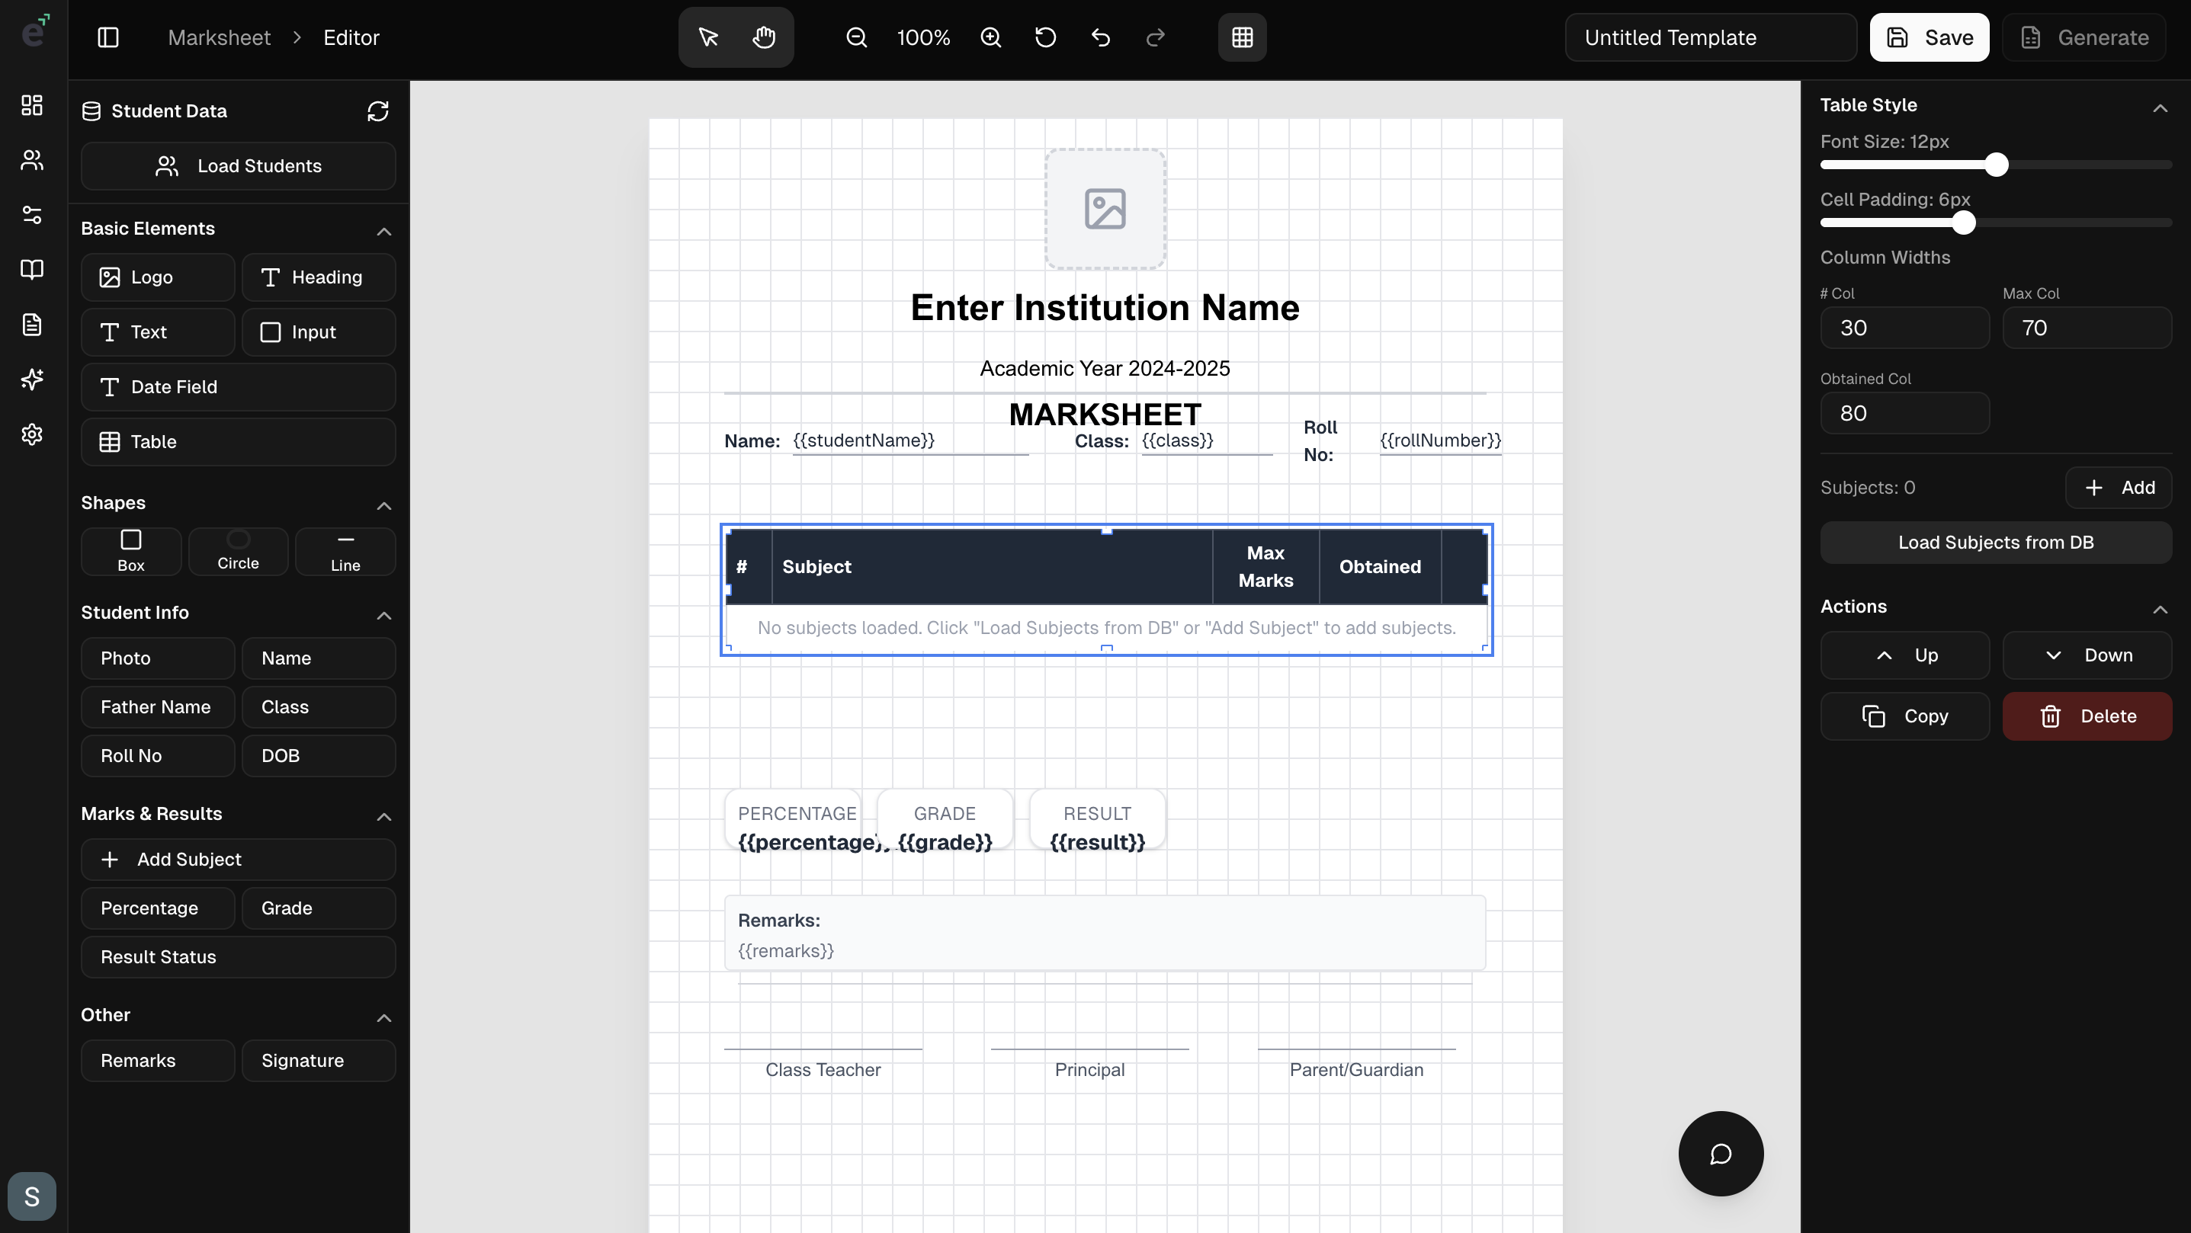Select the hand pan tool
Viewport: 2191px width, 1233px height.
[763, 37]
